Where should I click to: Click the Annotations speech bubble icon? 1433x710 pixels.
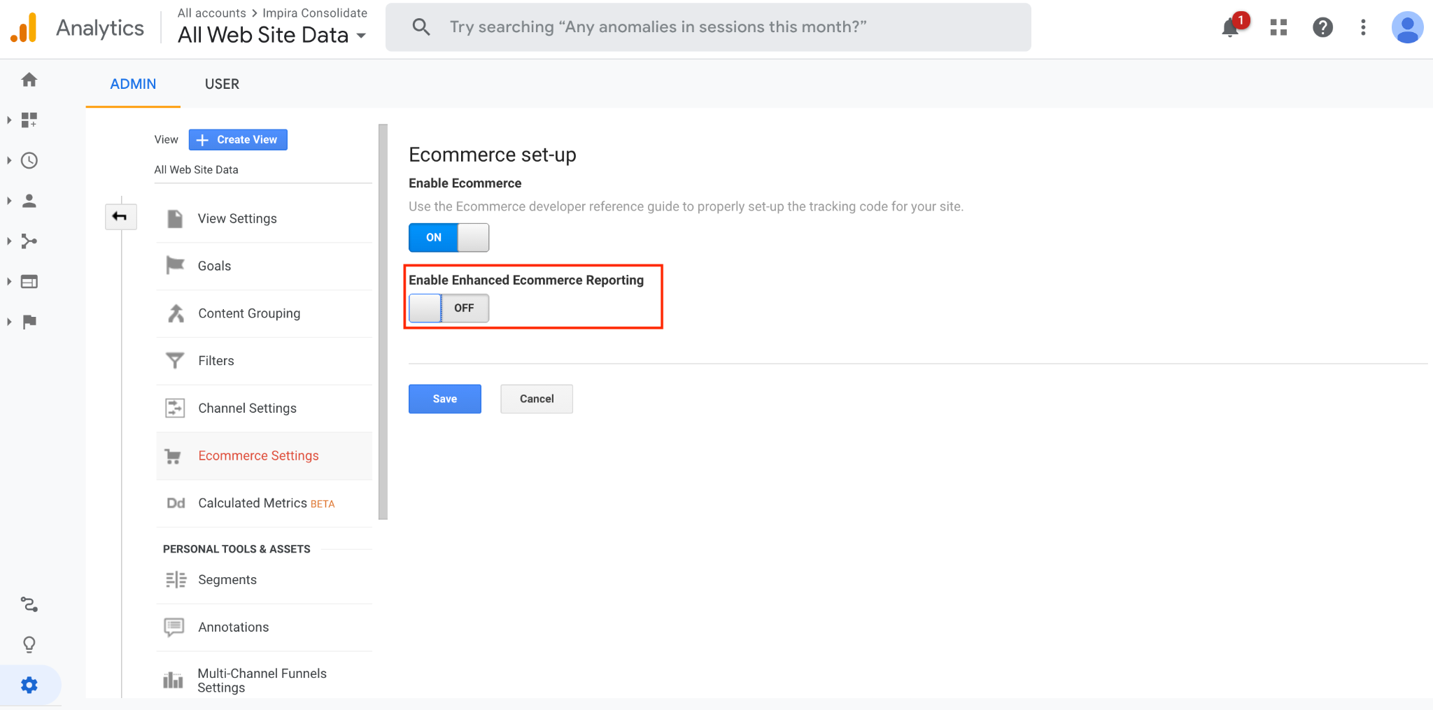pos(174,627)
